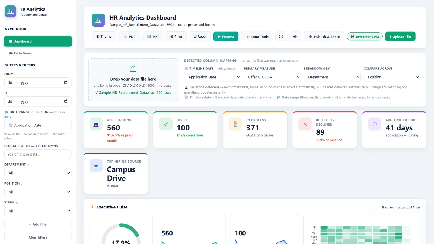Click the Print button
This screenshot has height=244, width=434.
click(176, 37)
